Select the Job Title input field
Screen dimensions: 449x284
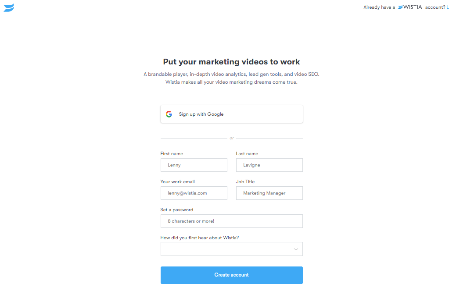click(269, 193)
